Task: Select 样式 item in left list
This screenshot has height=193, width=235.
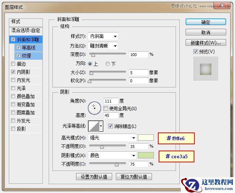Action: (x=26, y=23)
